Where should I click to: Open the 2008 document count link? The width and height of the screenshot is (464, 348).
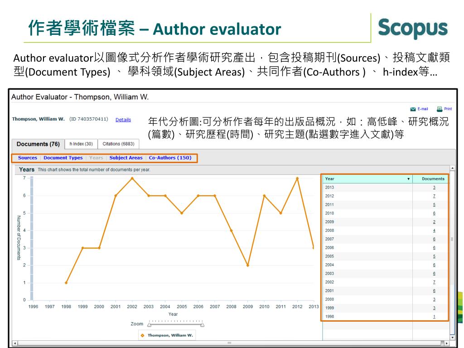(x=434, y=231)
